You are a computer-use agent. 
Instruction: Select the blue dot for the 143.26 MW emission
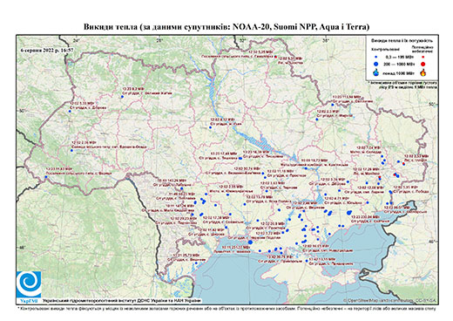coord(182,188)
